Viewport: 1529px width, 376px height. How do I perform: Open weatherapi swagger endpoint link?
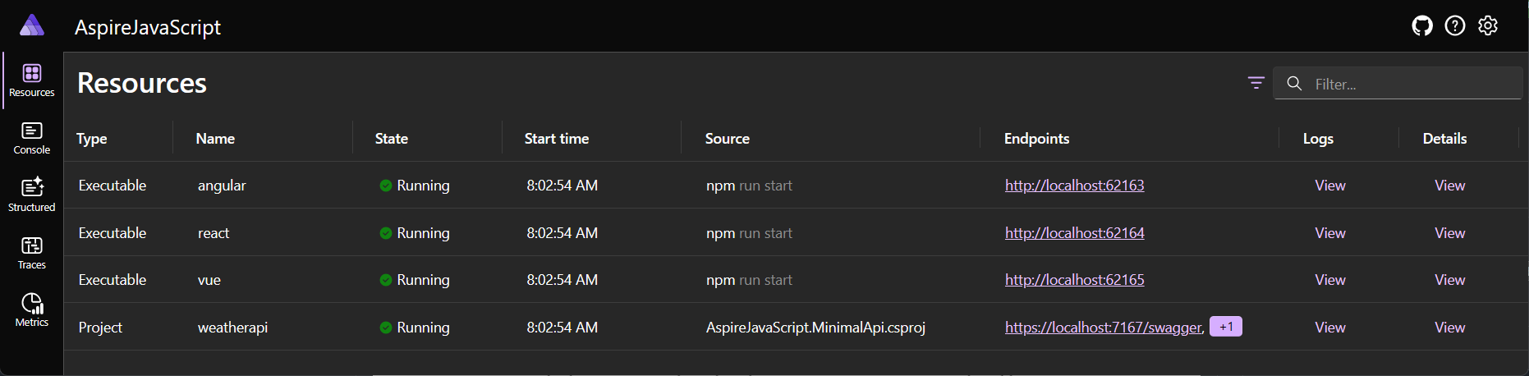[x=1103, y=328]
